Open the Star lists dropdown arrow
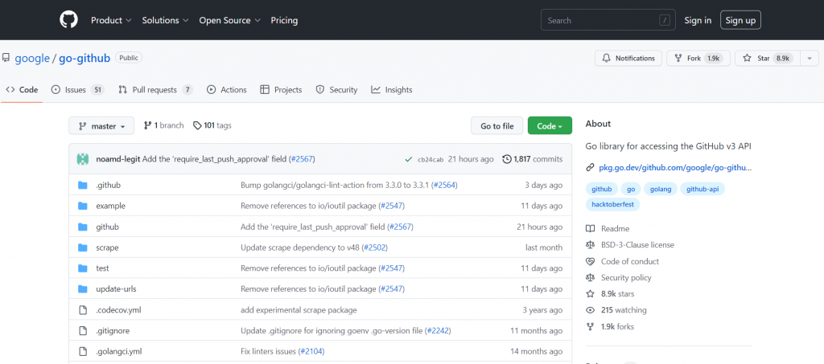 (x=810, y=58)
